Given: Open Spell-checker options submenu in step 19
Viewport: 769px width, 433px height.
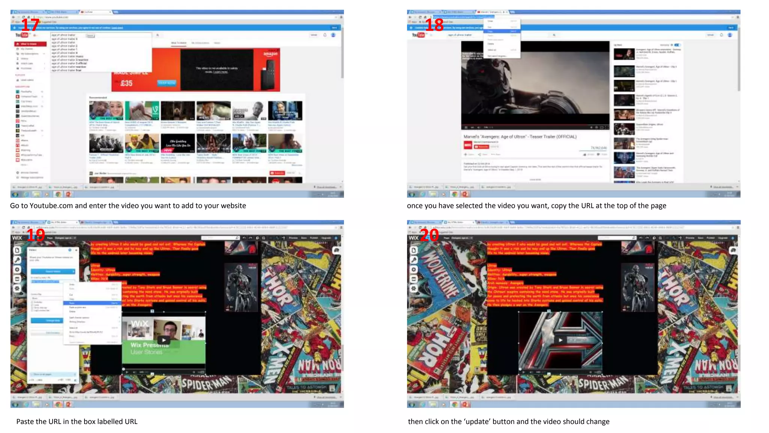Looking at the screenshot, I should 92,318.
